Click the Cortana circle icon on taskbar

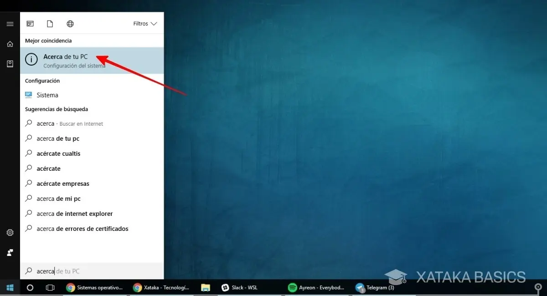tap(30, 287)
